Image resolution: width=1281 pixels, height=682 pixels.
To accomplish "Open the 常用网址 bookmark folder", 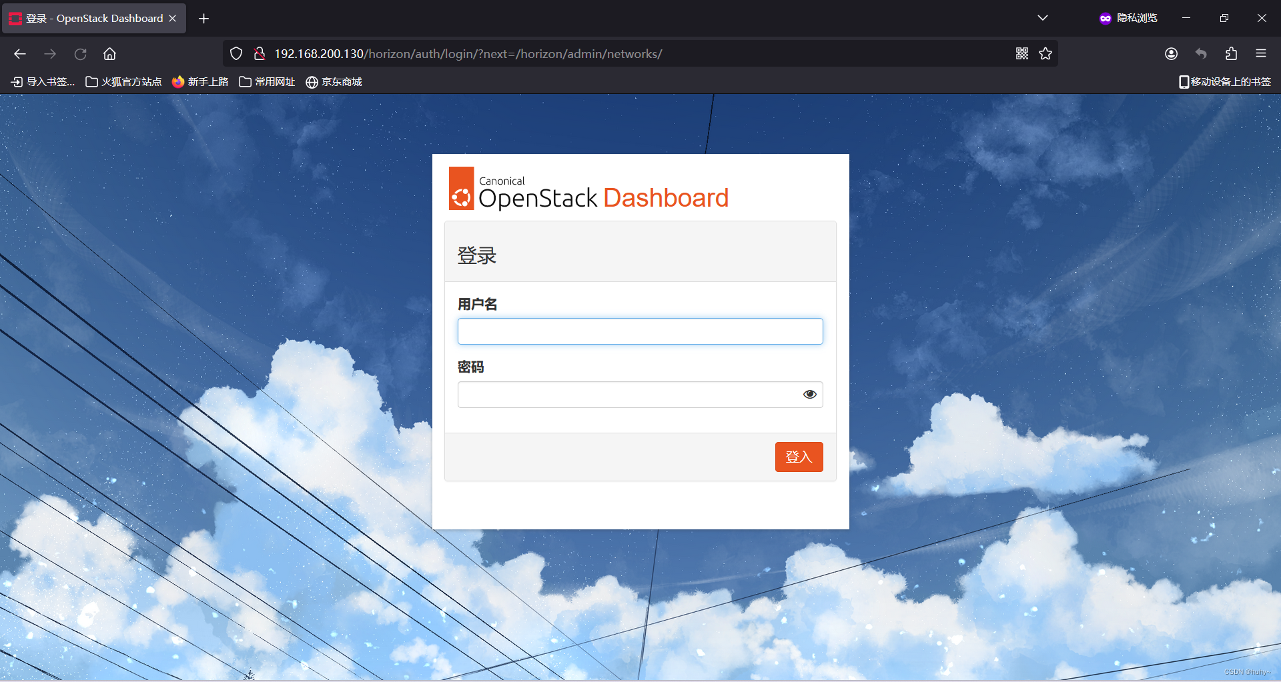I will [x=267, y=82].
